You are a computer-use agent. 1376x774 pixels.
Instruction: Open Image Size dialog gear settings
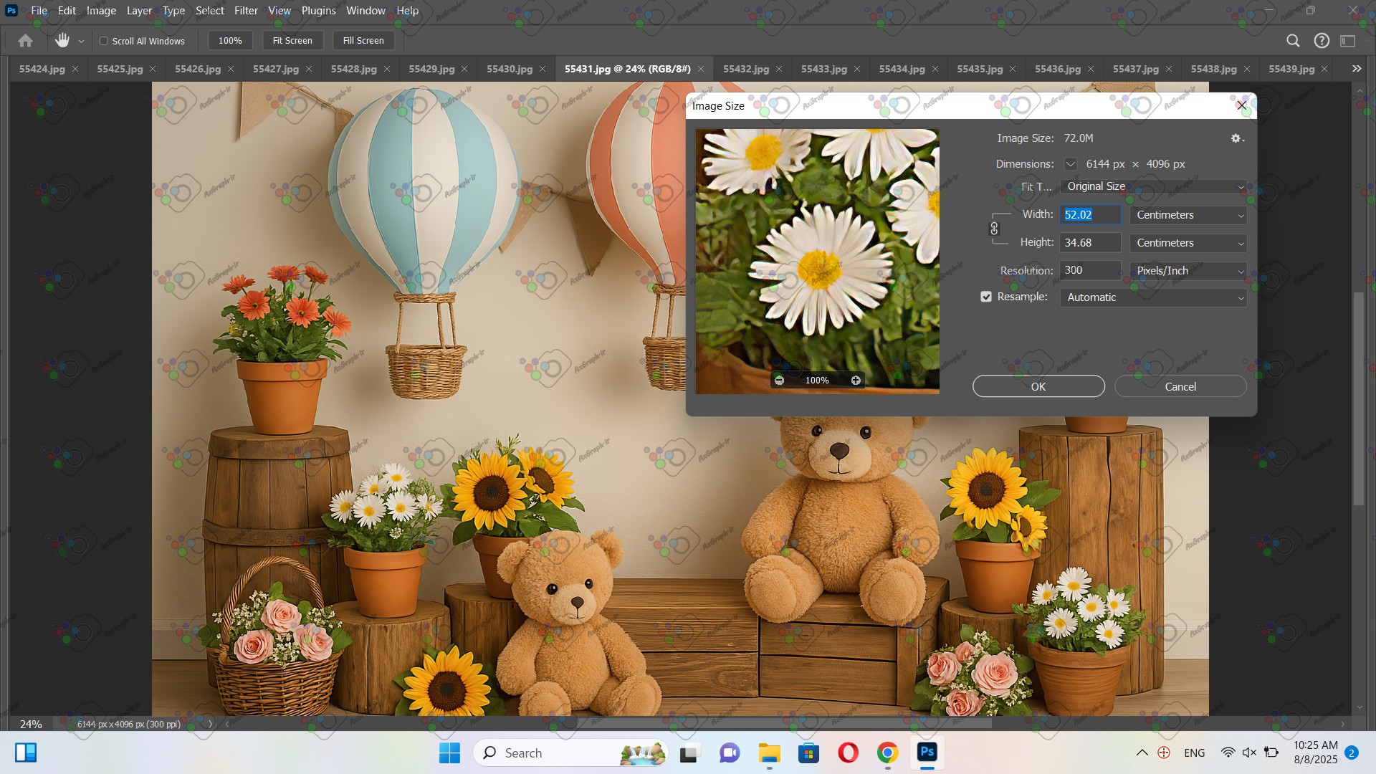(1236, 138)
